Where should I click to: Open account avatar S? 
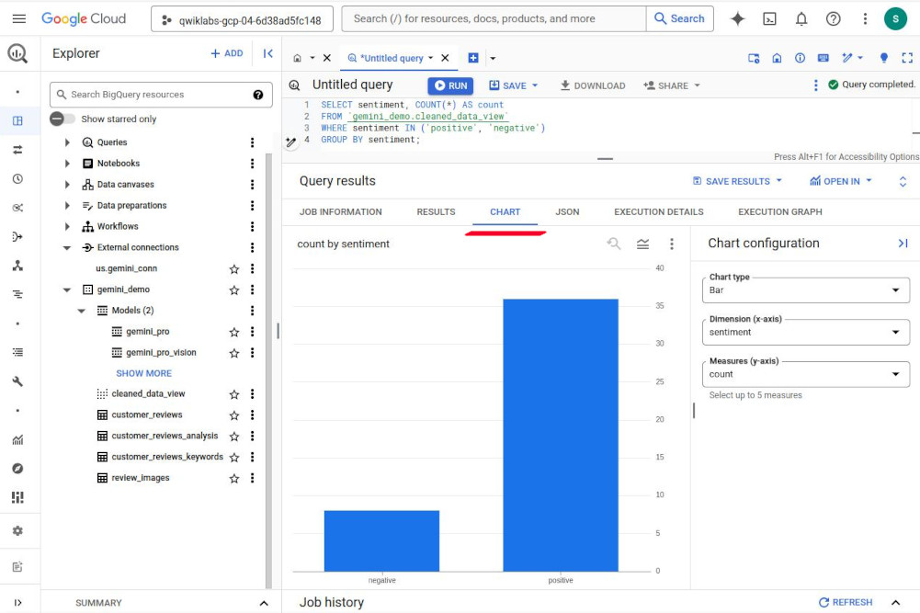[x=895, y=18]
